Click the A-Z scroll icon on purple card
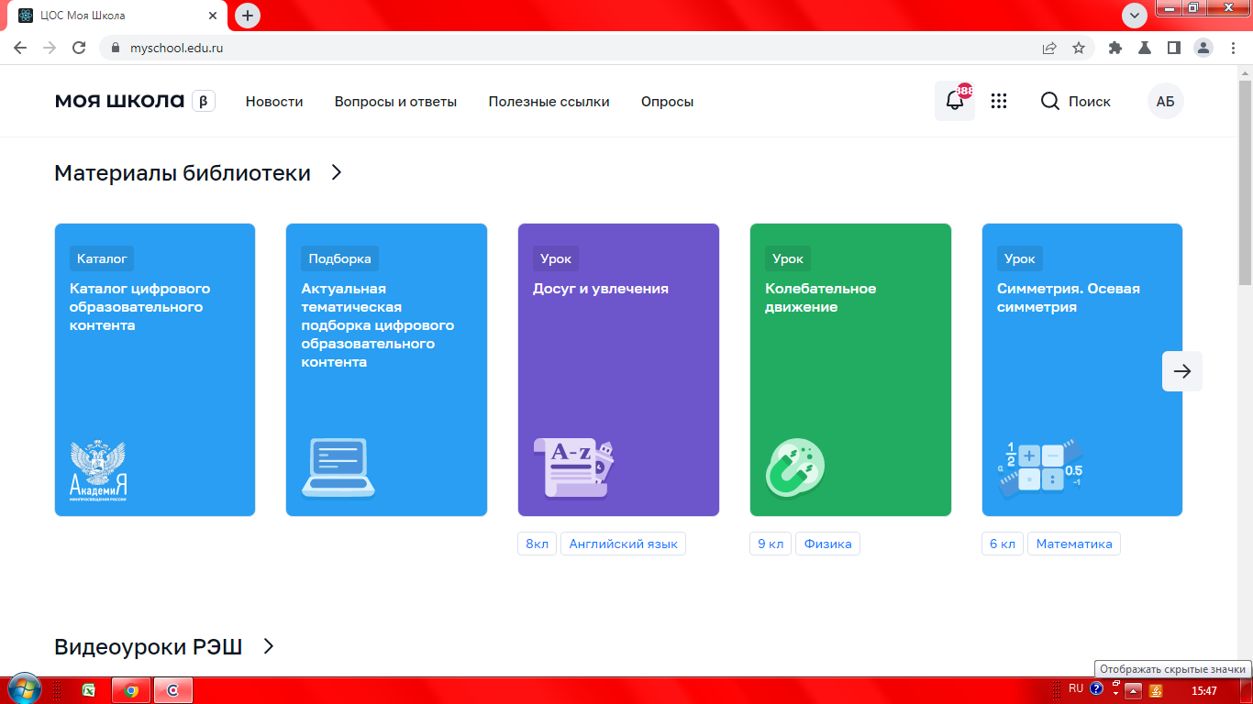Image resolution: width=1253 pixels, height=704 pixels. 573,467
